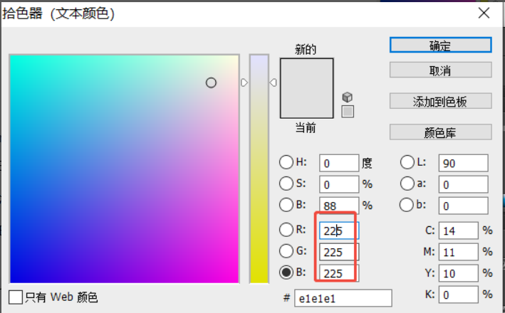Viewport: 505px width, 313px height.
Task: Click the web-safe color cube warning icon
Action: coord(347,97)
